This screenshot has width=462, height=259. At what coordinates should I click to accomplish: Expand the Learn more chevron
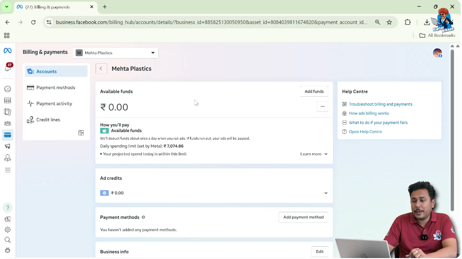point(326,154)
